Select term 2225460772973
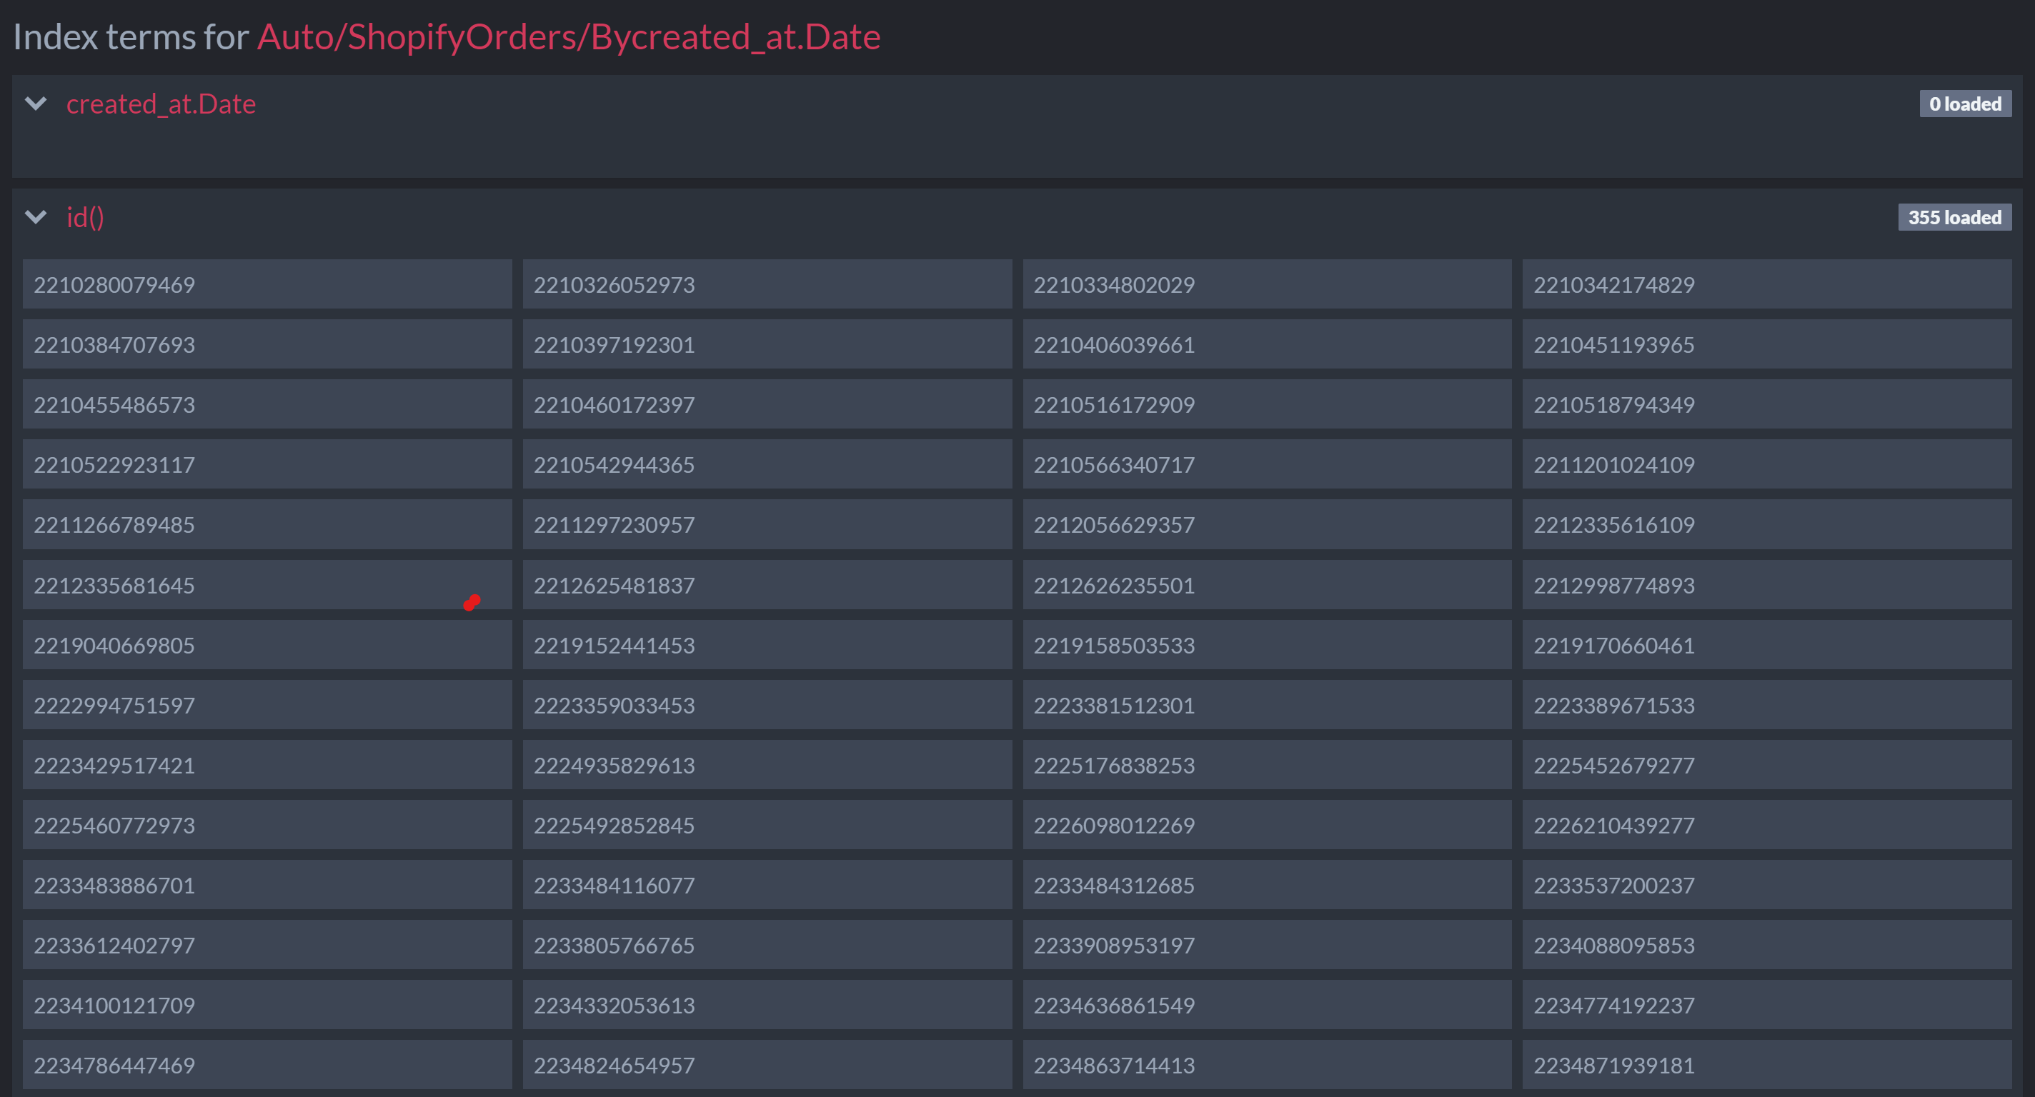Screen dimensions: 2035x1097 click(x=267, y=826)
